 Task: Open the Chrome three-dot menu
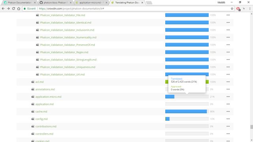click(x=250, y=9)
